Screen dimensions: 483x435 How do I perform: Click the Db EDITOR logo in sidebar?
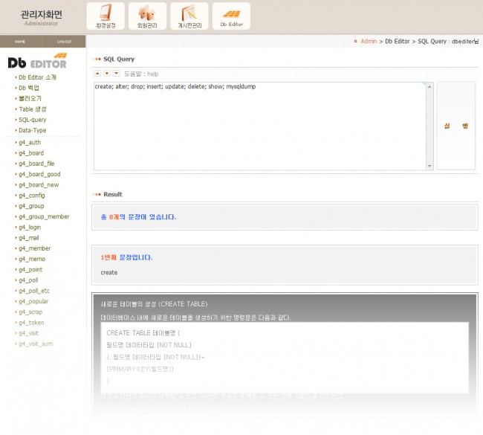point(37,62)
